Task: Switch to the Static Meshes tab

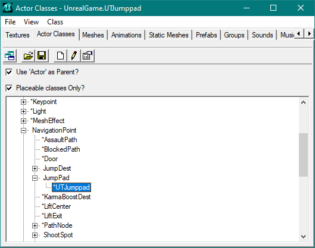Action: click(x=169, y=35)
